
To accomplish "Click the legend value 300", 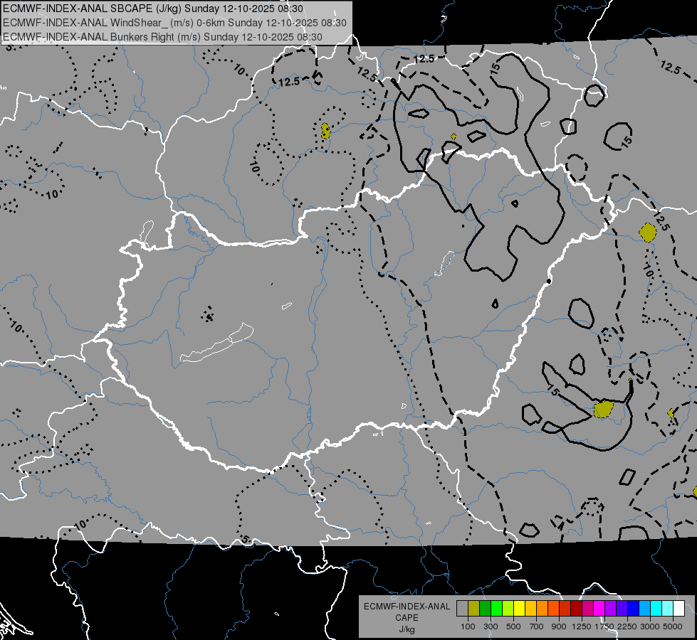I will tap(491, 626).
